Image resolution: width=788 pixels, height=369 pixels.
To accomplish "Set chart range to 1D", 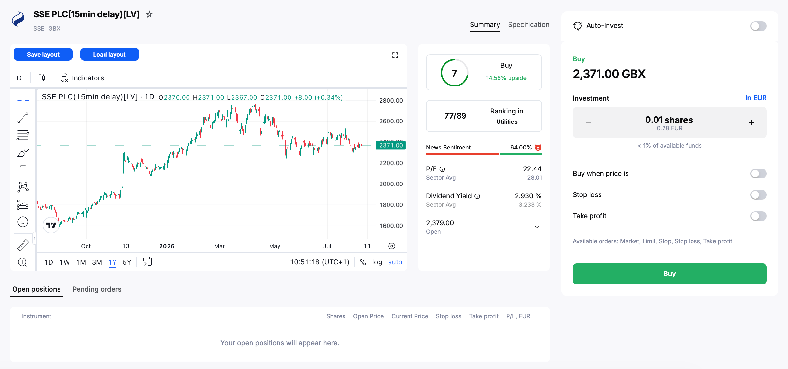I will (49, 262).
